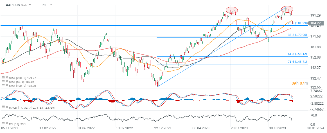The height and width of the screenshot is (133, 327).
Task: Remove the RSI [14] indicator
Action: coord(7,123)
